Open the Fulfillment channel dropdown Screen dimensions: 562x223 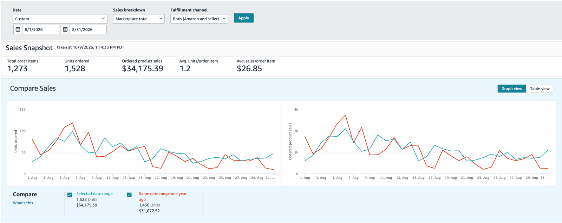coord(199,19)
